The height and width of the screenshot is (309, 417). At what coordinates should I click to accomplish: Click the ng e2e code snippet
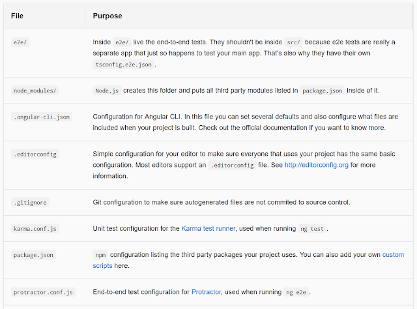coord(296,292)
